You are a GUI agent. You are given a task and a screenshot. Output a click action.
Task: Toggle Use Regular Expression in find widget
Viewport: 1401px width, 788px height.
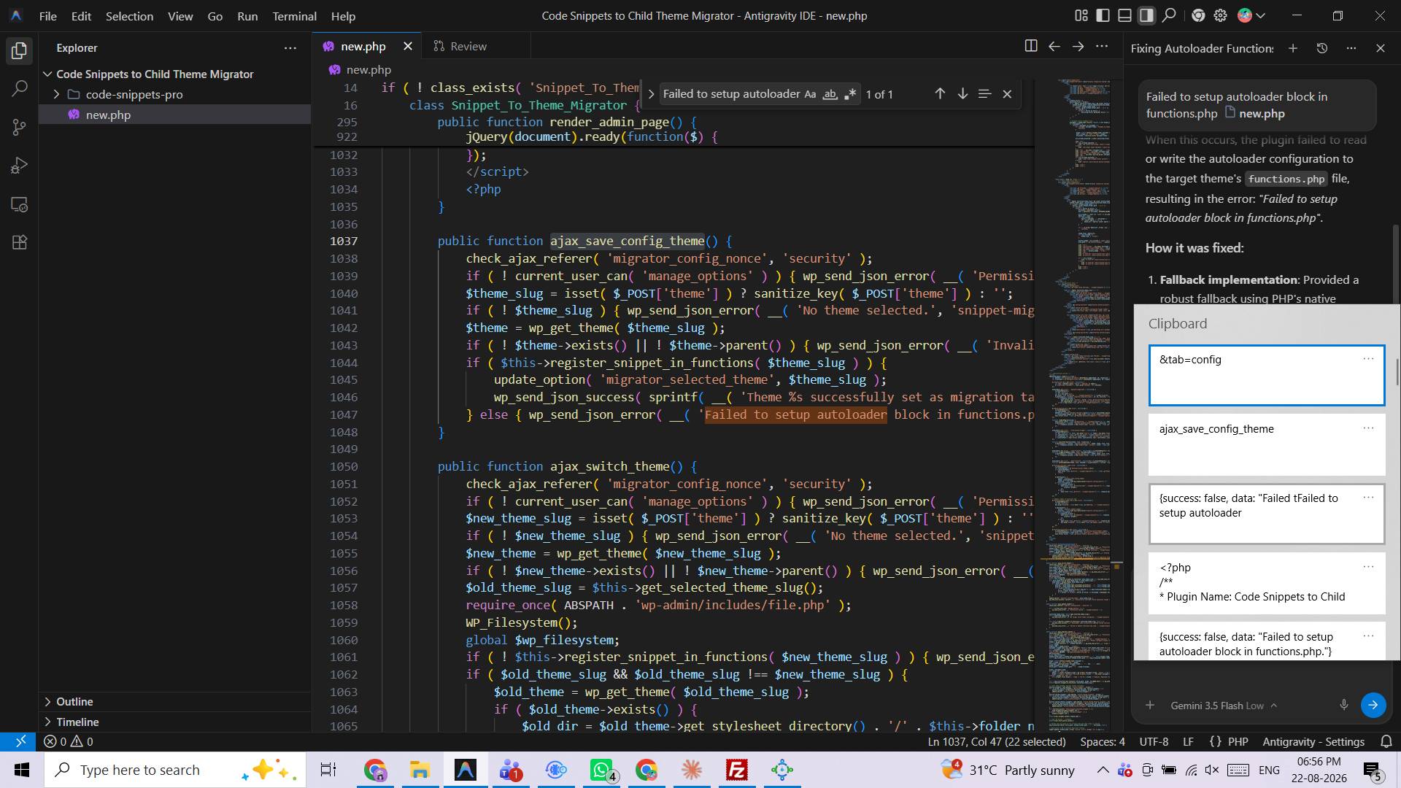(x=849, y=94)
